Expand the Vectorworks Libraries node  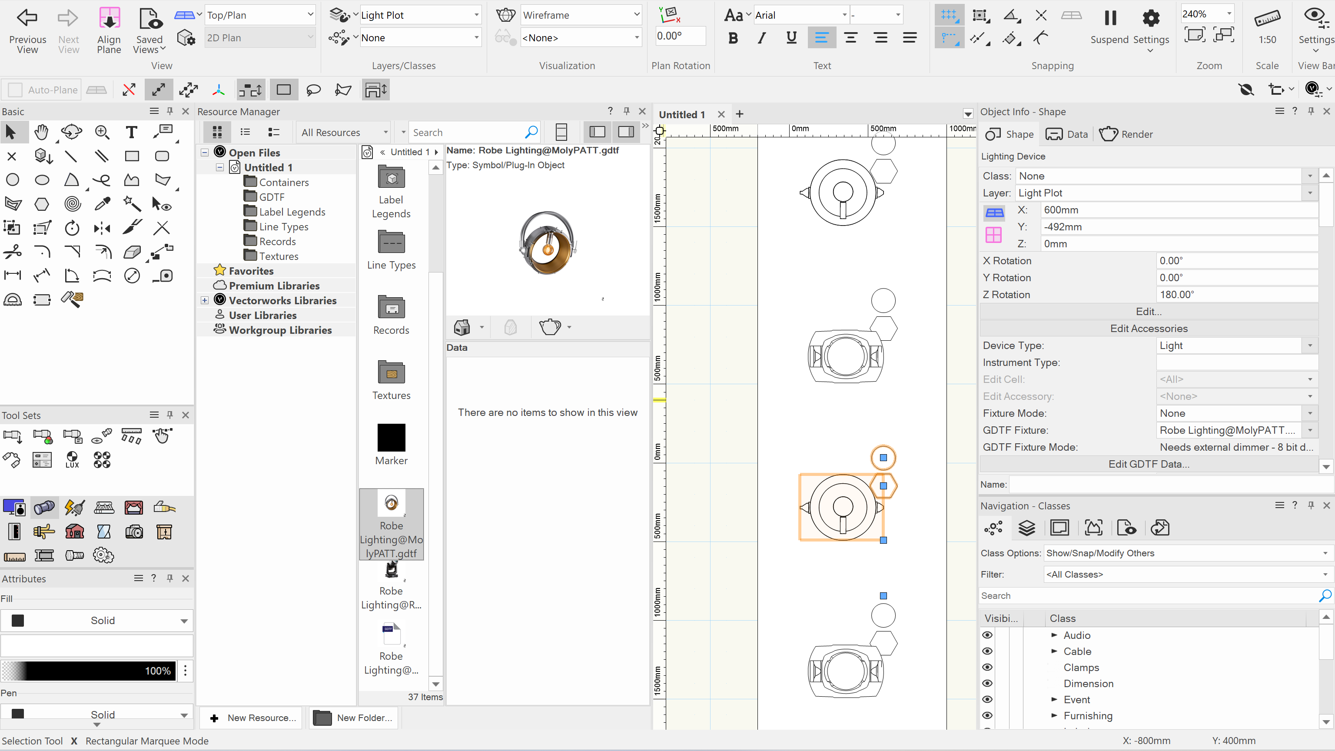(205, 301)
